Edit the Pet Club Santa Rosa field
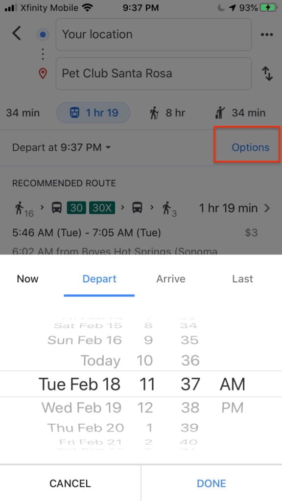Screen dimensions: 282x501 [153, 73]
